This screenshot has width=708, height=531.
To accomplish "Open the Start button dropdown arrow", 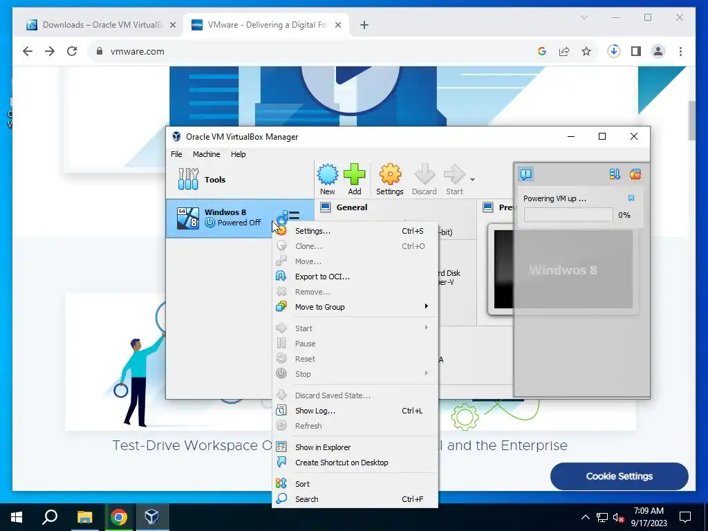I will [x=472, y=180].
